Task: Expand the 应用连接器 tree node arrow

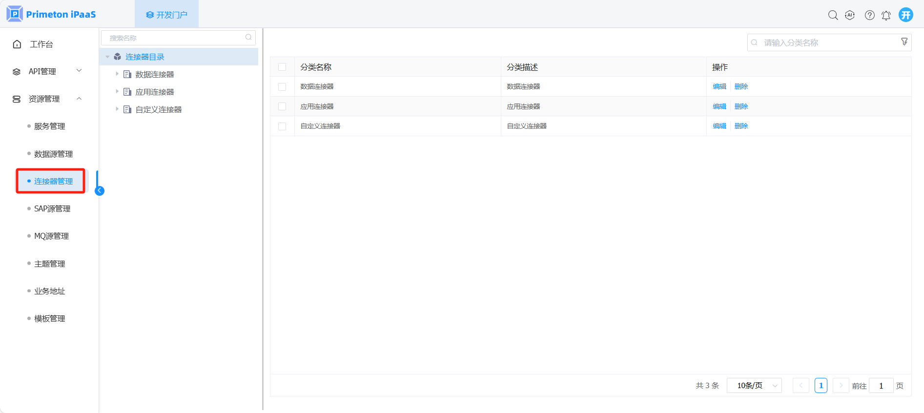Action: (117, 91)
